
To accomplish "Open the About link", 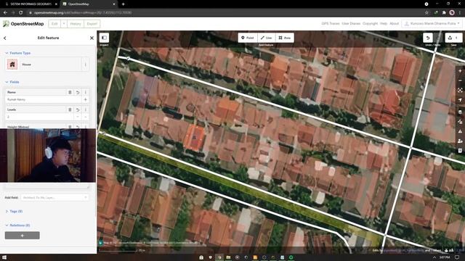I will click(394, 23).
